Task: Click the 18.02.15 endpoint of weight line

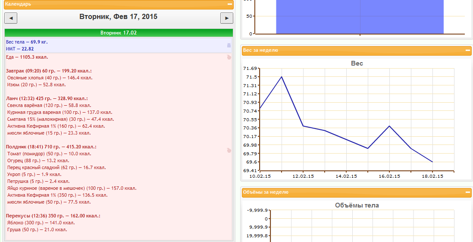Action: 432,162
